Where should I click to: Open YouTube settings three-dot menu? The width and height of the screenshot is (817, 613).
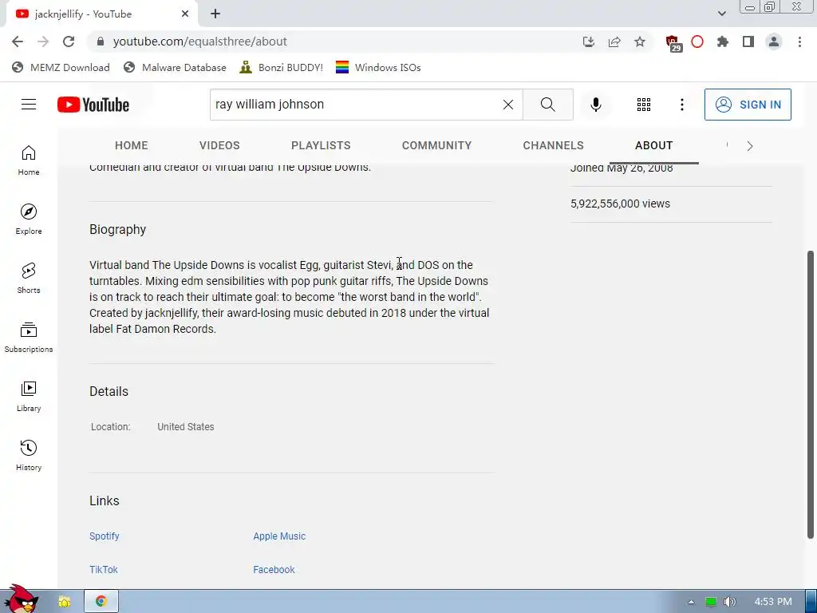point(681,105)
